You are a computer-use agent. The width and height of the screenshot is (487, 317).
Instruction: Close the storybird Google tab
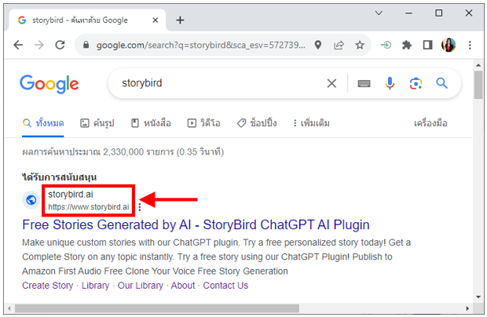click(156, 20)
